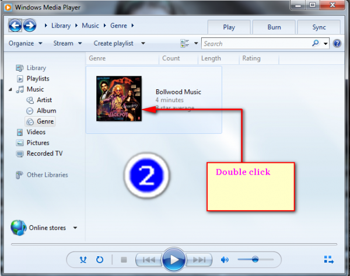The height and width of the screenshot is (276, 350).
Task: Click the Album disc icon in the sidebar
Action: 30,111
